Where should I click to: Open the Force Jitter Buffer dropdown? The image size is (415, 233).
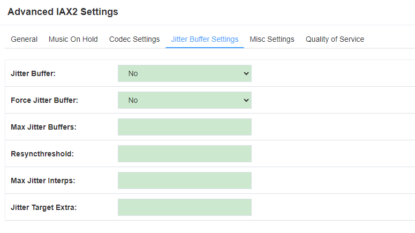coord(185,100)
